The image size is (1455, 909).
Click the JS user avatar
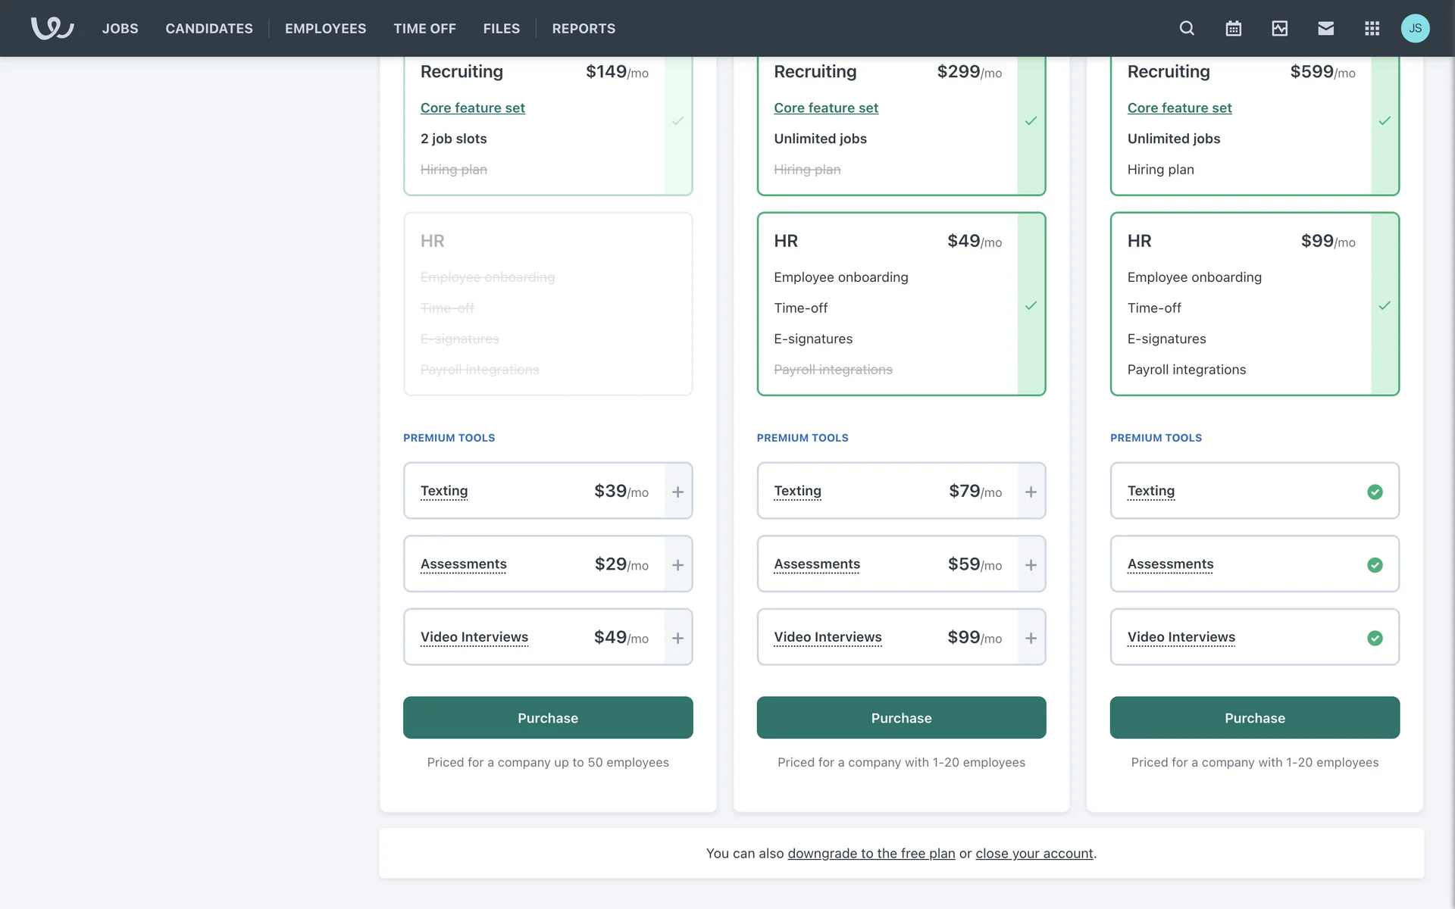[1415, 28]
